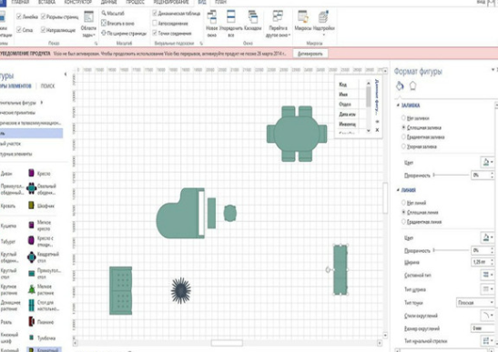Click the Activate button in notification bar
The image size is (498, 352).
click(x=310, y=54)
